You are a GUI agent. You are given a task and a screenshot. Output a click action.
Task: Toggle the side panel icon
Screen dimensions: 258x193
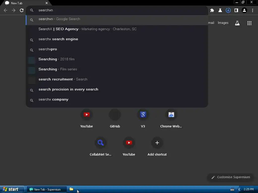(236, 10)
